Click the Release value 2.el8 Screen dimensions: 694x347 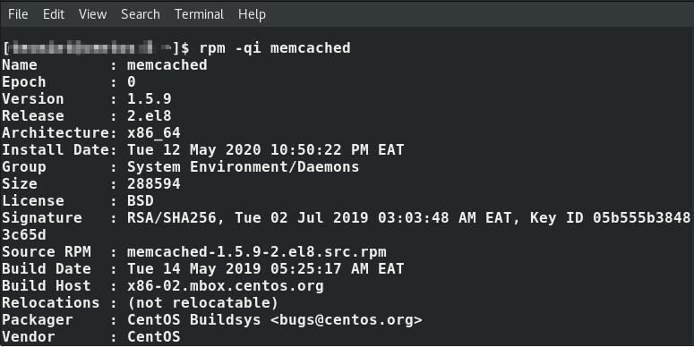[x=150, y=115]
